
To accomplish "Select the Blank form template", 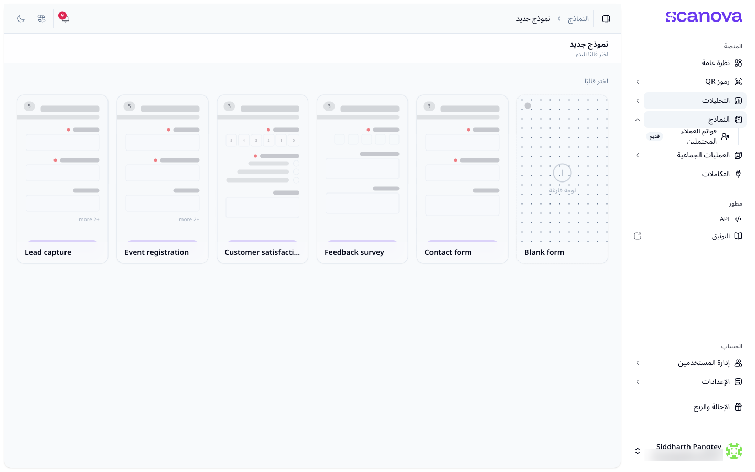I will click(562, 179).
